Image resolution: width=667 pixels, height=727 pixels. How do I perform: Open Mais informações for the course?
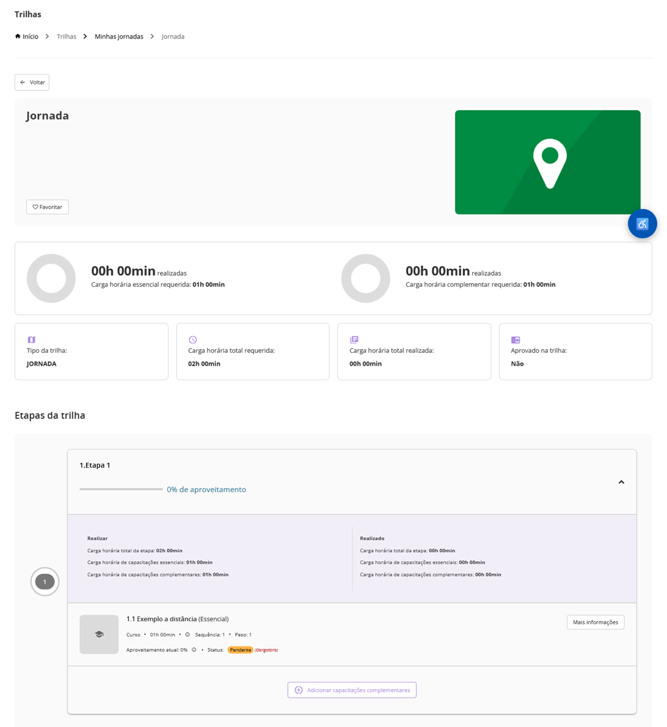click(595, 622)
